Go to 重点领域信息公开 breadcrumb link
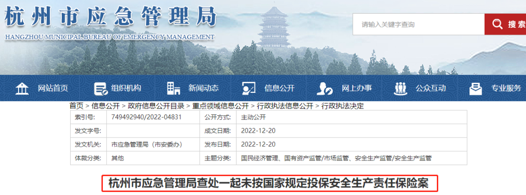526x195 pixels. pos(221,106)
